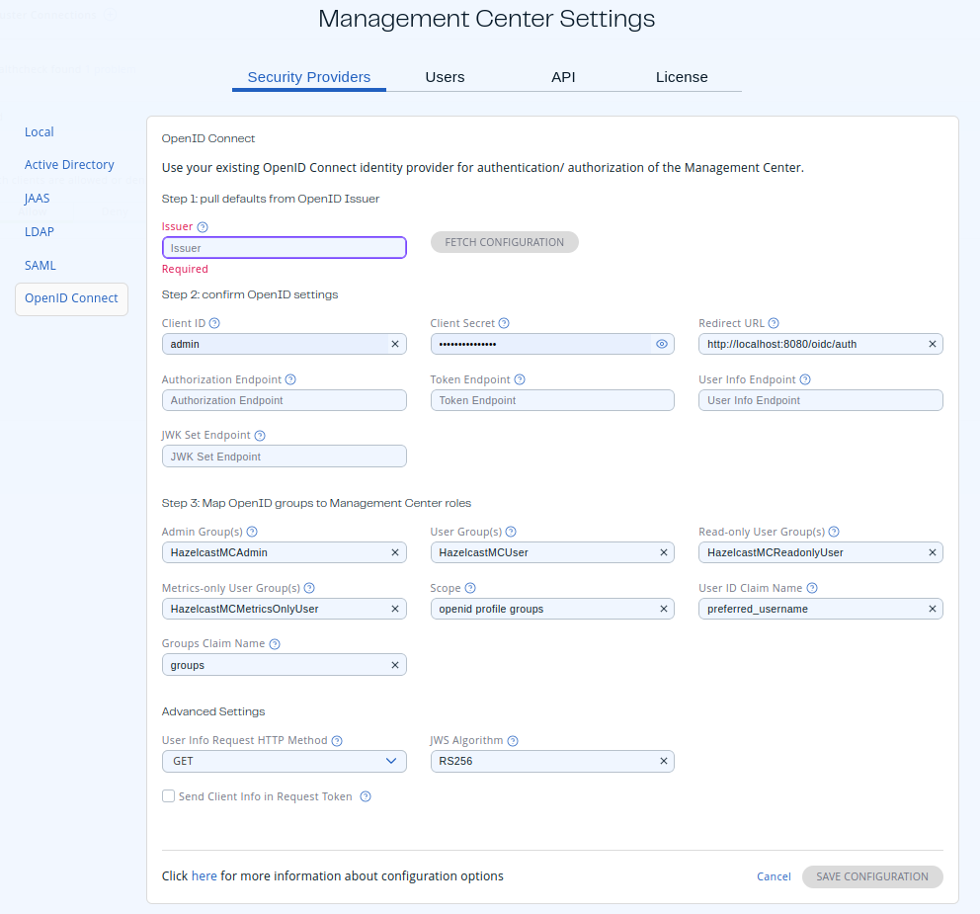The width and height of the screenshot is (980, 914).
Task: Reveal the Client Secret value
Action: click(x=662, y=344)
